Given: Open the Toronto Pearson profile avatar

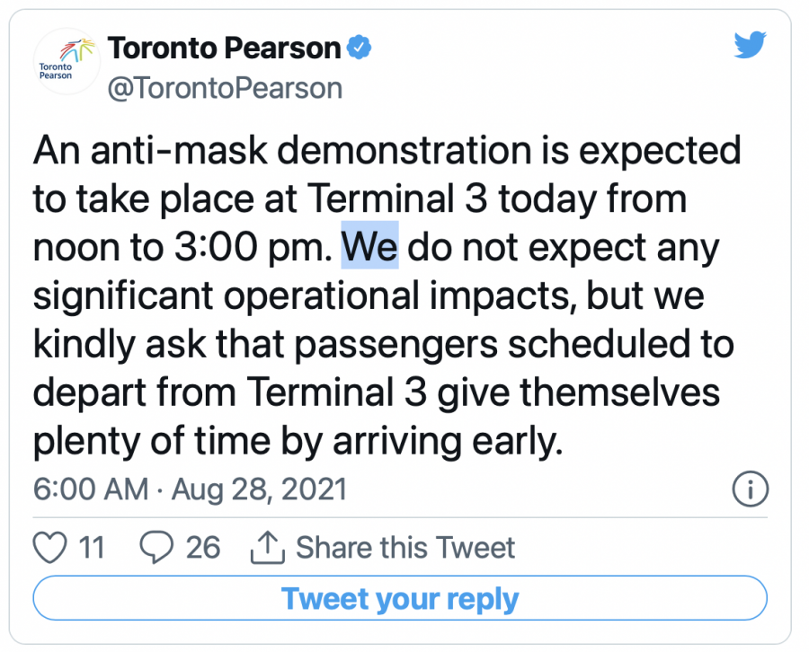Looking at the screenshot, I should point(58,61).
